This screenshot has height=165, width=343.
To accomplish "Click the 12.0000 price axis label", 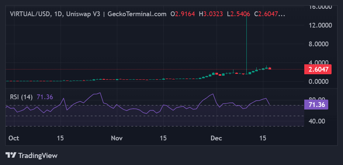I will click(319, 25).
